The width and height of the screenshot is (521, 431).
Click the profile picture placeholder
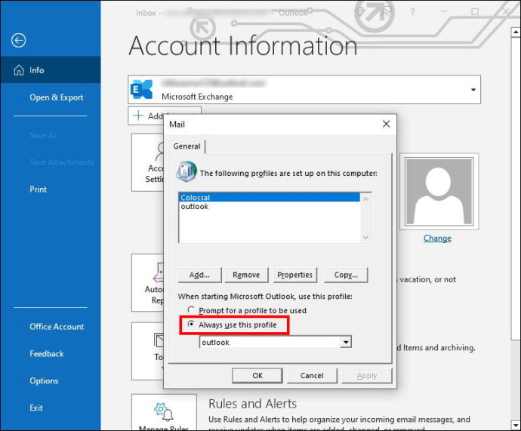439,192
